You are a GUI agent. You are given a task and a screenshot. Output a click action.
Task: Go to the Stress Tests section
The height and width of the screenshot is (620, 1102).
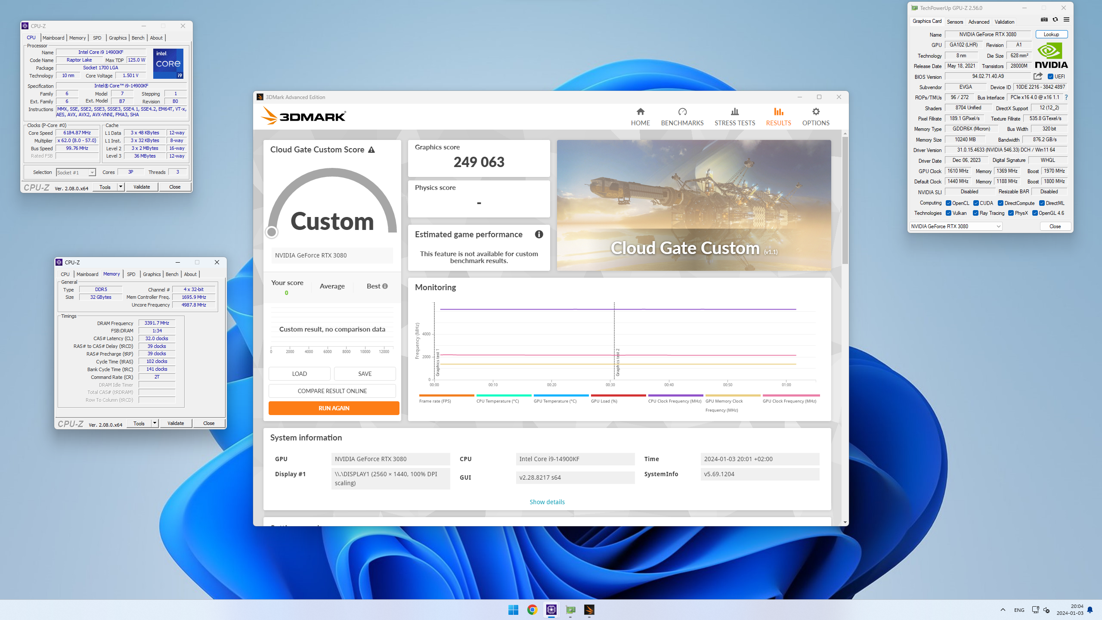click(734, 117)
